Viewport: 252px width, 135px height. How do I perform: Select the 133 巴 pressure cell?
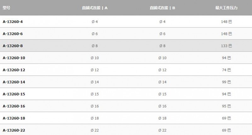226,46
